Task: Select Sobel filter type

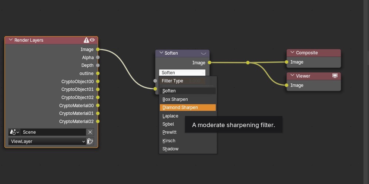Action: pos(188,124)
